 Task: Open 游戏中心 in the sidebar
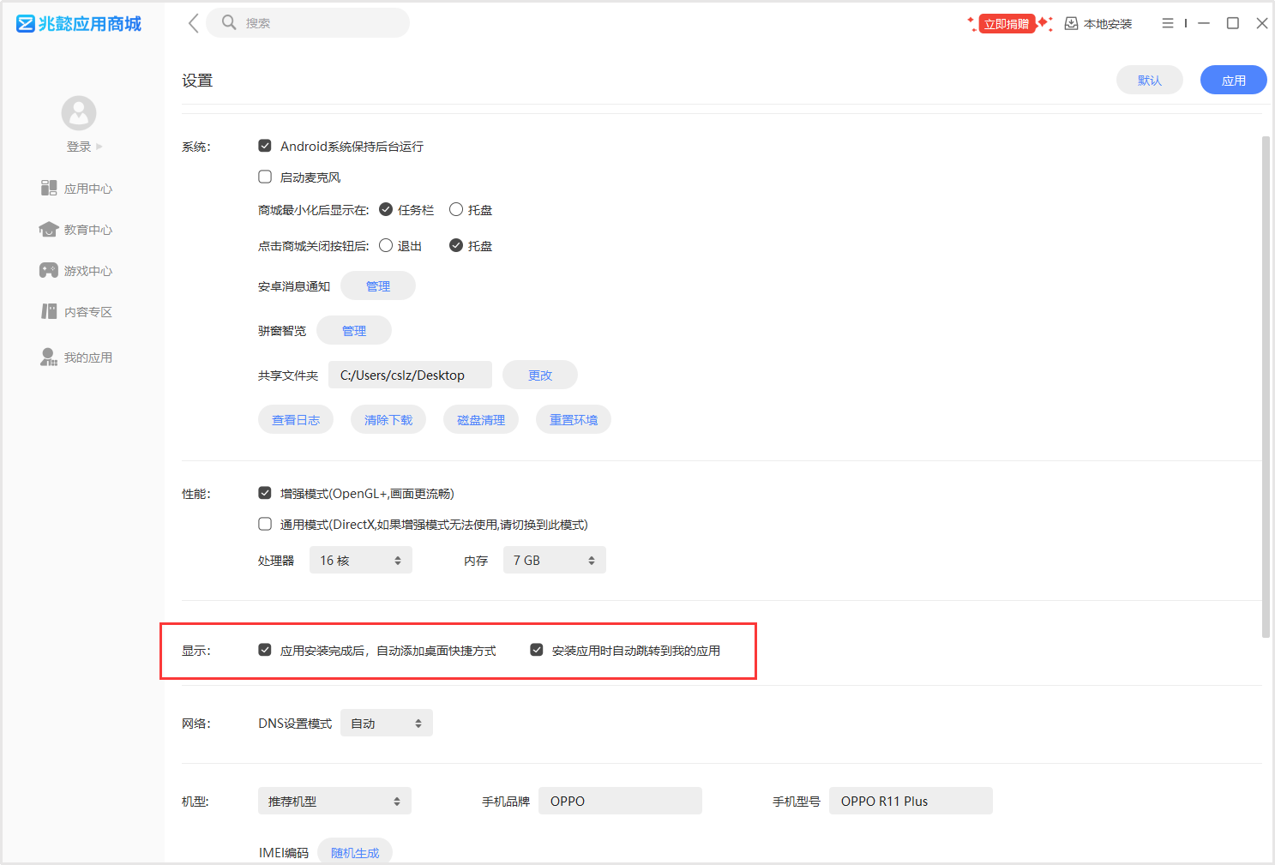(x=77, y=271)
